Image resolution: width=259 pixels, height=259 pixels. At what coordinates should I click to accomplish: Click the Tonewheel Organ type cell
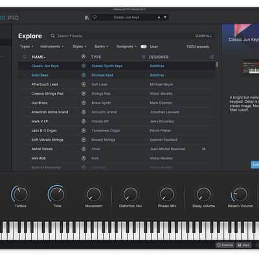click(x=106, y=131)
